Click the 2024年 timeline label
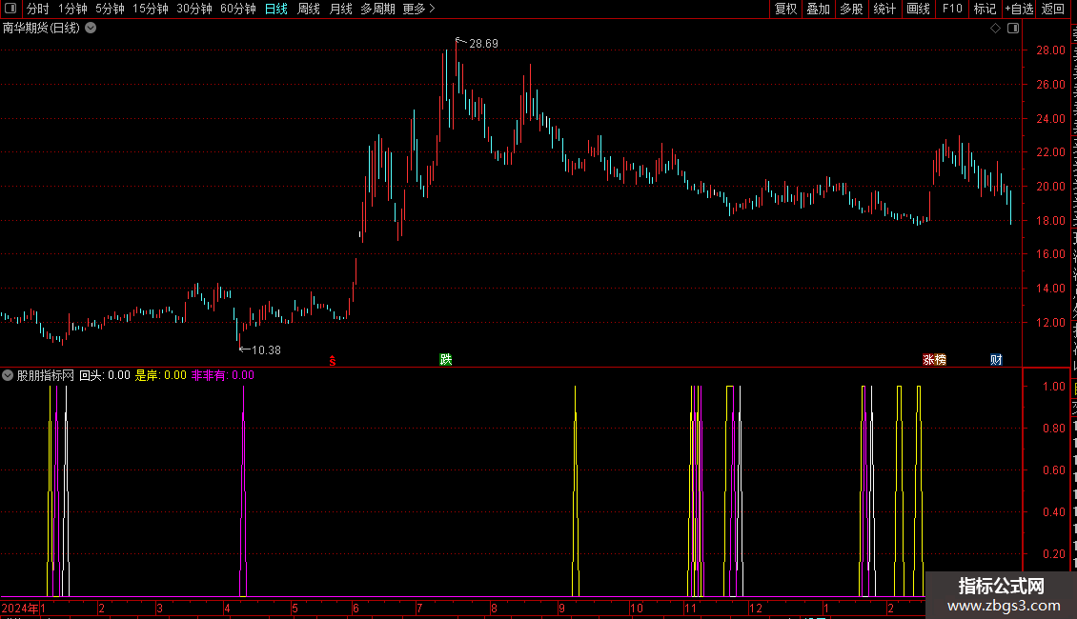The image size is (1077, 619). click(20, 608)
